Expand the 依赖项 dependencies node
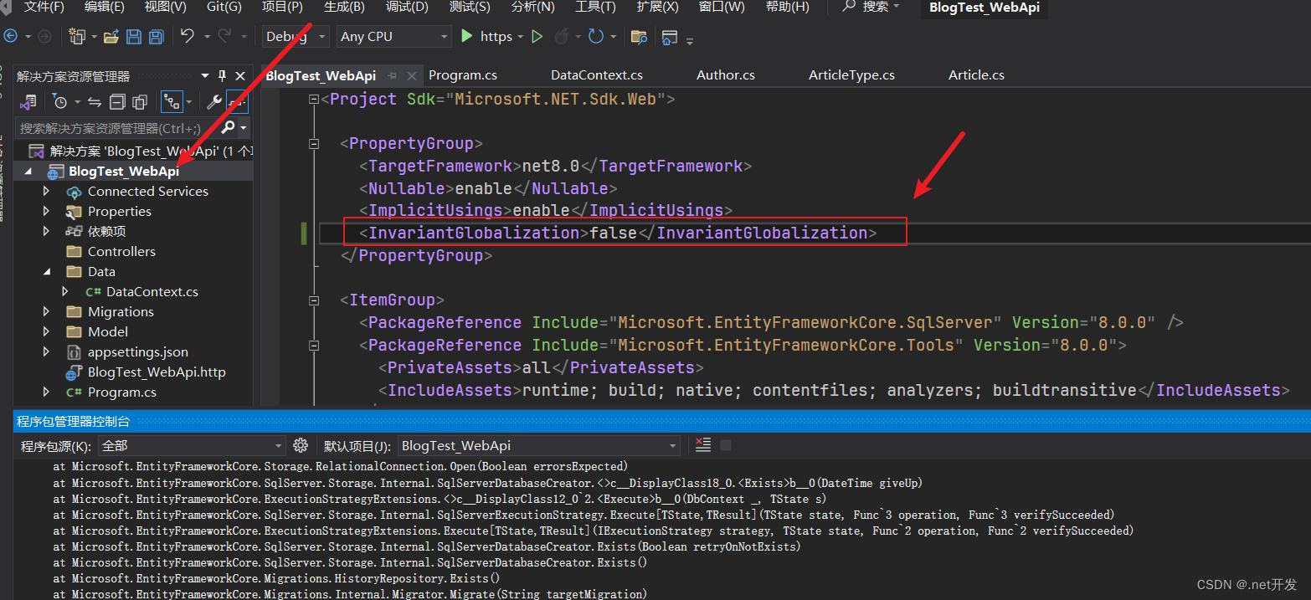 point(46,231)
